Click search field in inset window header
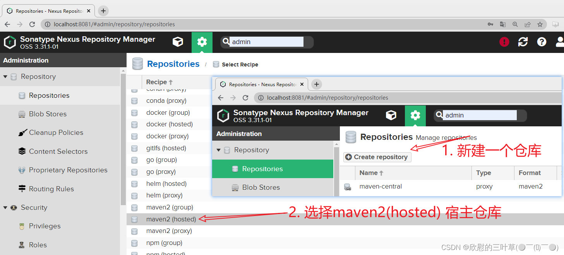Screen dimensions: 564x255 pos(480,115)
